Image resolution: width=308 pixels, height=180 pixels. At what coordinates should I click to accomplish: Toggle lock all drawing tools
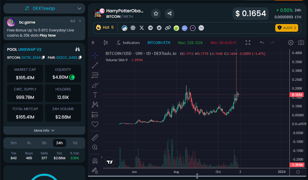[x=95, y=170]
